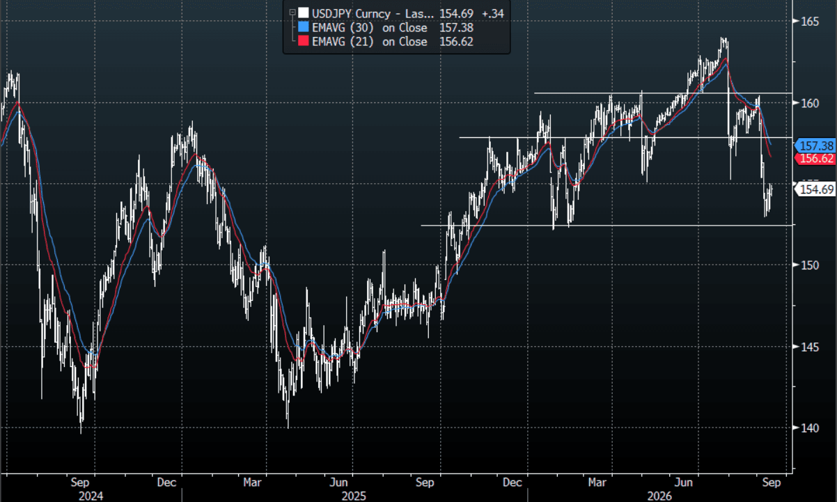The height and width of the screenshot is (502, 837).
Task: Click the +.34 change value in the legend
Action: [492, 13]
